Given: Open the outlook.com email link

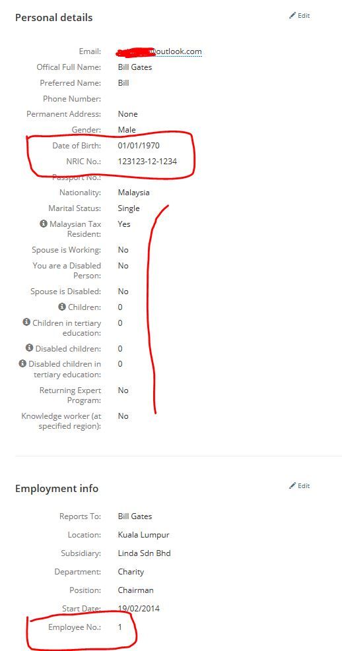Looking at the screenshot, I should [160, 51].
